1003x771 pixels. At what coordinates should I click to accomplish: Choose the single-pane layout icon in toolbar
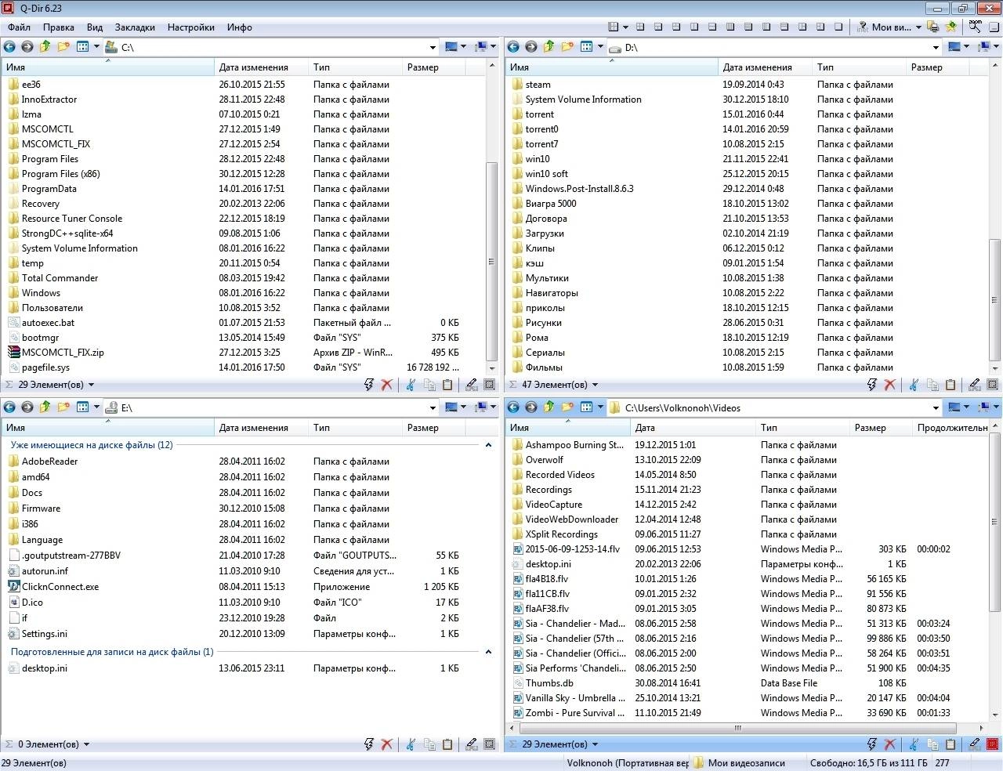[x=838, y=27]
